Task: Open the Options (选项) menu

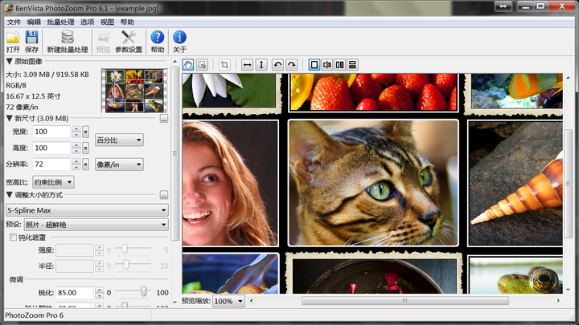Action: tap(88, 22)
